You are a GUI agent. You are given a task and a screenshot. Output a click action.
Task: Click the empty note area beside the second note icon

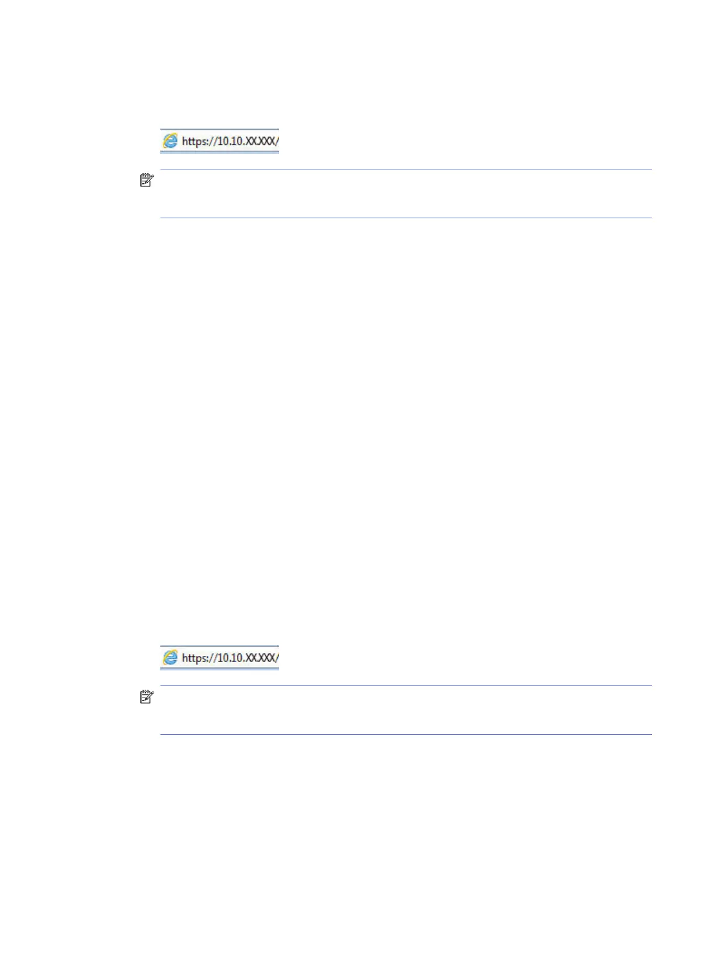point(406,710)
